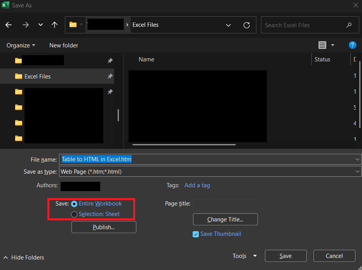Click the Excel icon in title bar
Image resolution: width=362 pixels, height=270 pixels.
point(5,5)
